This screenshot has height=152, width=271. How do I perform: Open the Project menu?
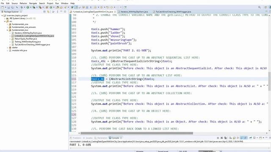coord(50,3)
